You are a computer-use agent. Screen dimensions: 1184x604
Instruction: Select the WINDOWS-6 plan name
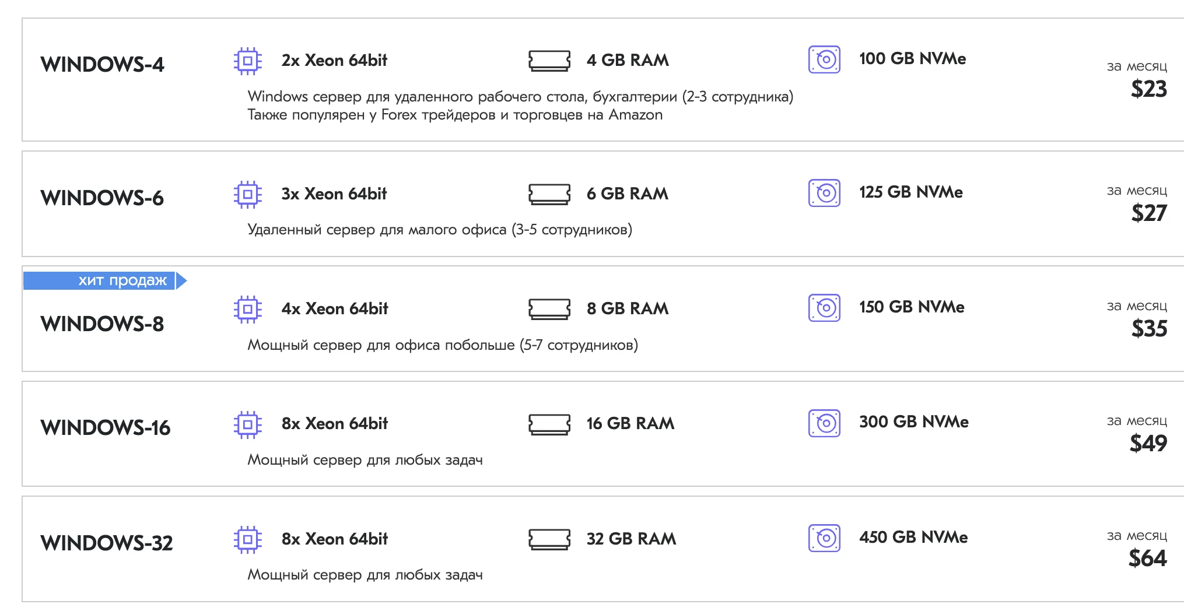pos(102,198)
